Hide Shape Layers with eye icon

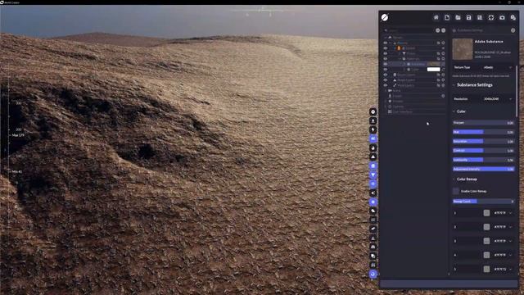[x=386, y=80]
